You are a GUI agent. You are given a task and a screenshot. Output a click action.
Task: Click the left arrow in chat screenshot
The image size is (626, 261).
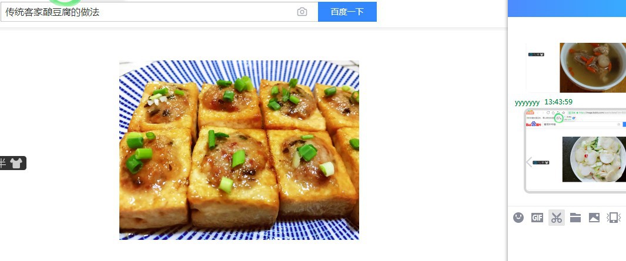pos(530,162)
